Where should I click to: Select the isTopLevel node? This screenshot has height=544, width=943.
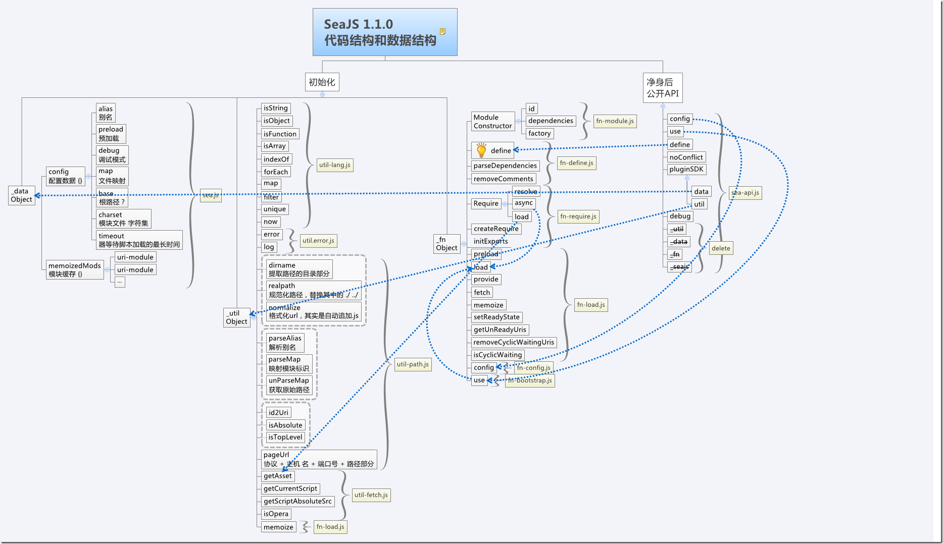point(285,437)
